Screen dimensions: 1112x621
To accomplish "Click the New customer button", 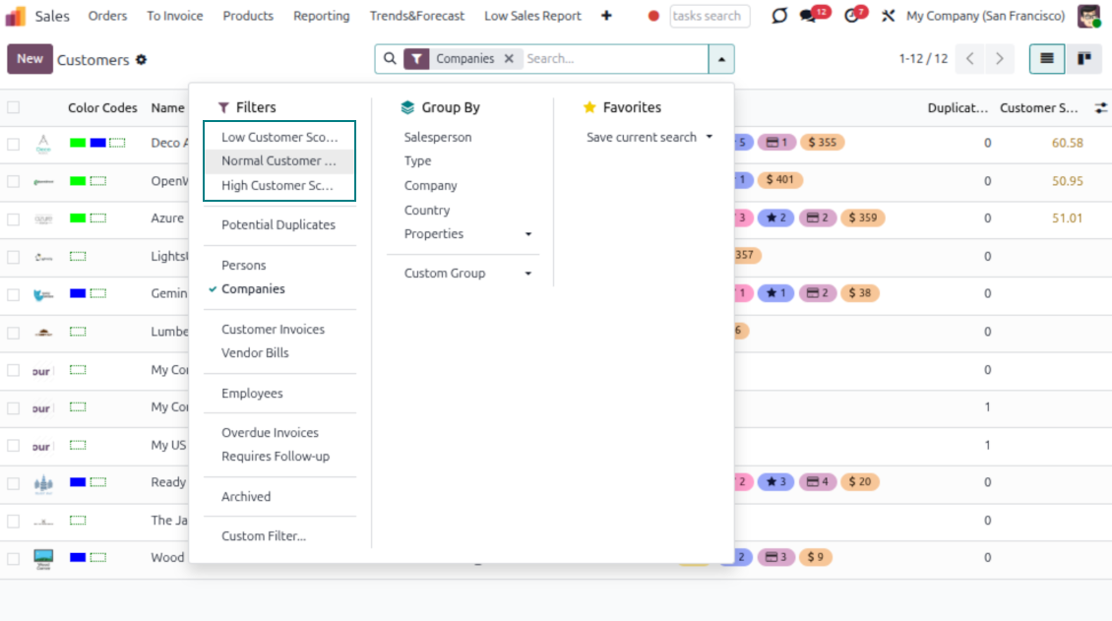I will pyautogui.click(x=30, y=59).
